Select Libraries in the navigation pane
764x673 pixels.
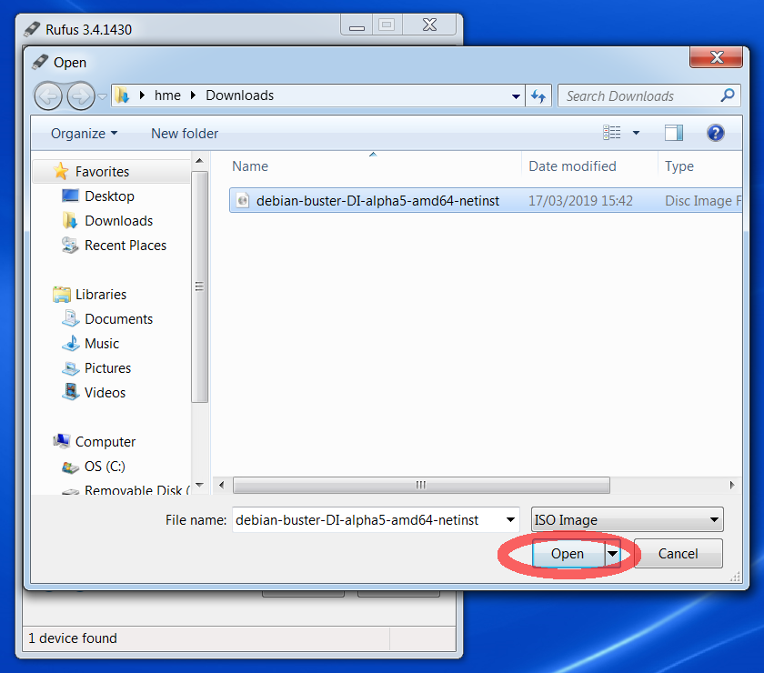[101, 295]
